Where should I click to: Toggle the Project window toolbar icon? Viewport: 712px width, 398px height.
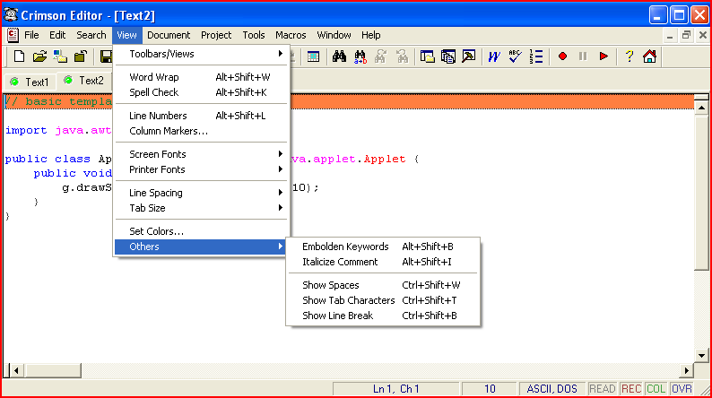point(448,56)
